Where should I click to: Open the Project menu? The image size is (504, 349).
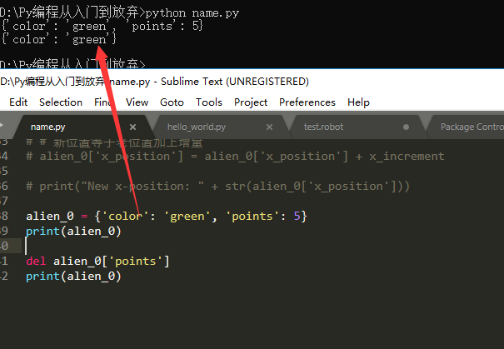pyautogui.click(x=251, y=102)
